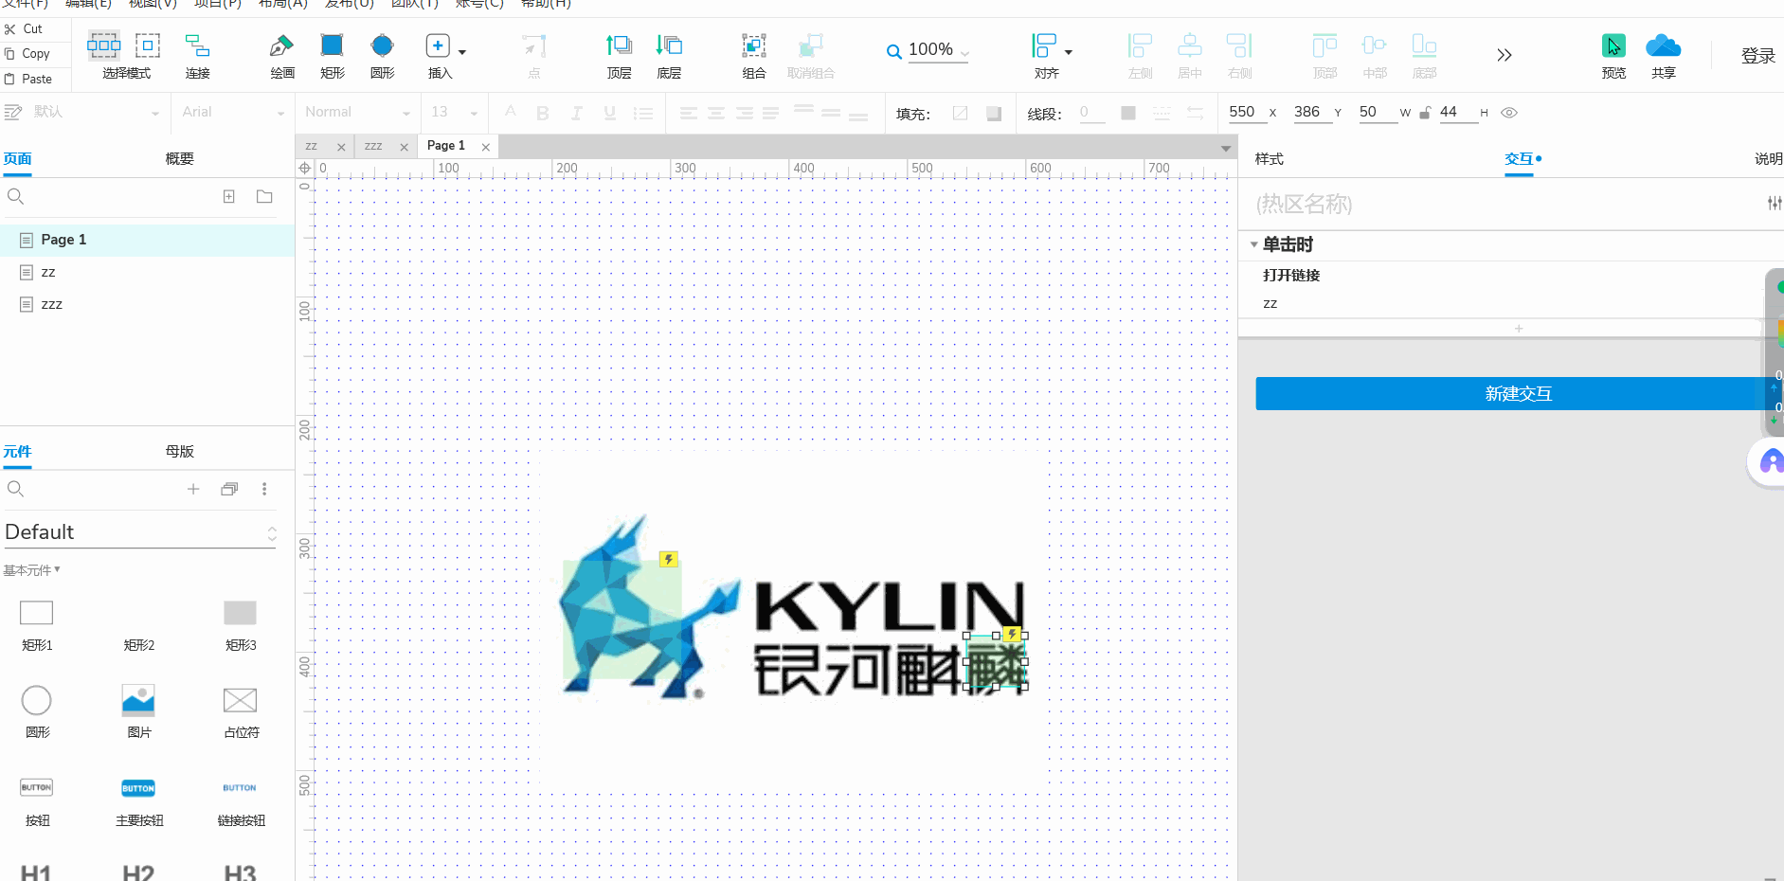Click the line color swatch
Image resolution: width=1784 pixels, height=881 pixels.
click(1127, 114)
